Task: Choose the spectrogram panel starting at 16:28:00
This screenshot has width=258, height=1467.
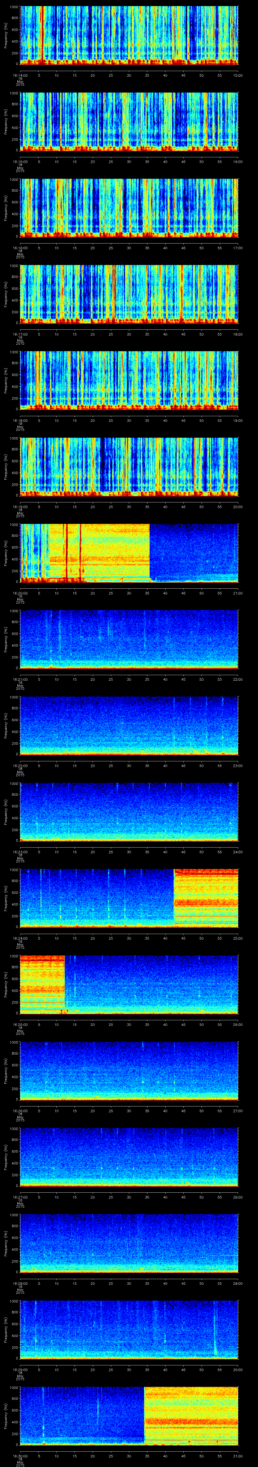Action: pos(129,1243)
